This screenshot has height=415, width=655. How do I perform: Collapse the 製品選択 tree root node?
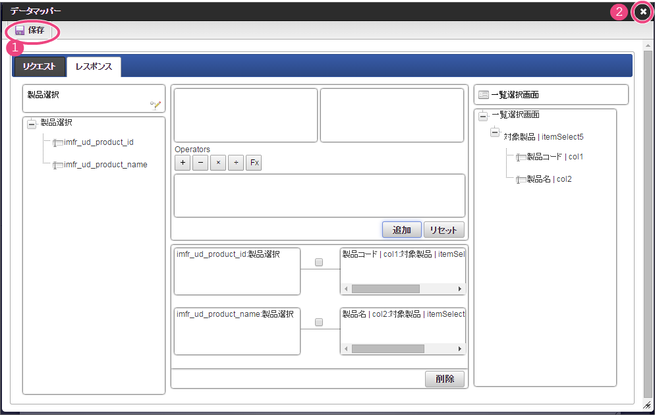click(x=32, y=123)
